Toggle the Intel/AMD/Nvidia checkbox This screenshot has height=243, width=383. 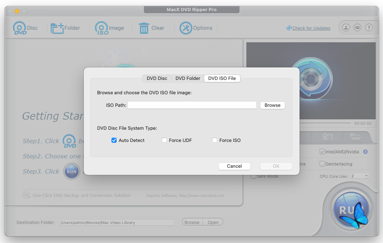pos(322,152)
